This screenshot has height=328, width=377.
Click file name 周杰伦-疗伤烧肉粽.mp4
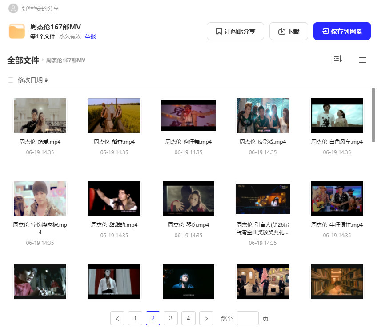point(40,228)
